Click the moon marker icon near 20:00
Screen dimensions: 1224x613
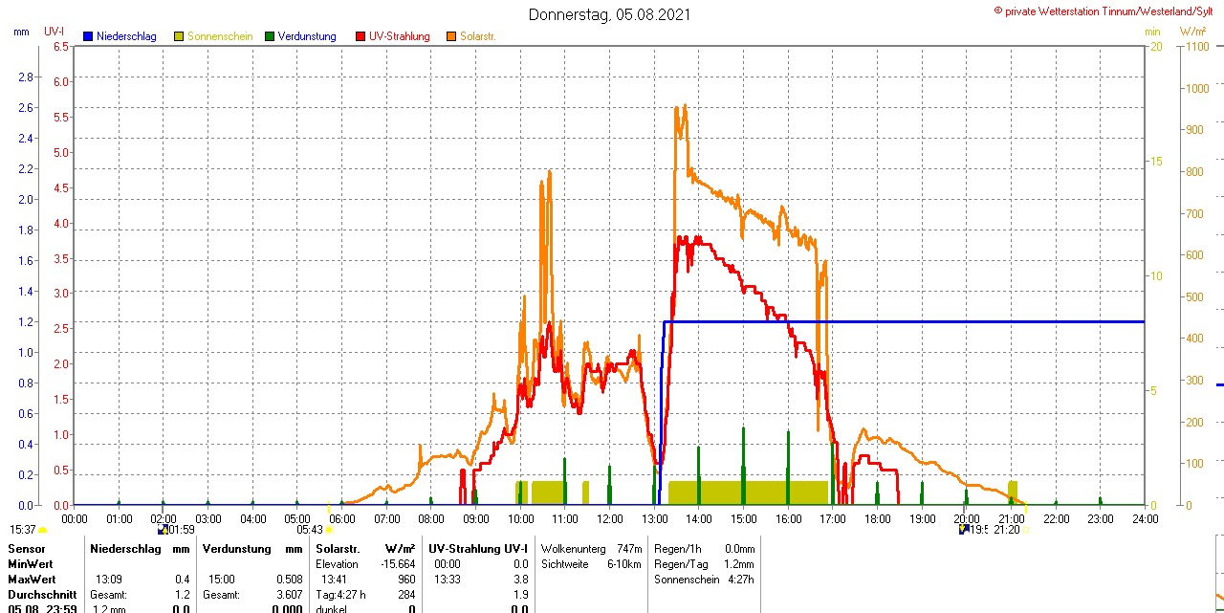(x=963, y=529)
